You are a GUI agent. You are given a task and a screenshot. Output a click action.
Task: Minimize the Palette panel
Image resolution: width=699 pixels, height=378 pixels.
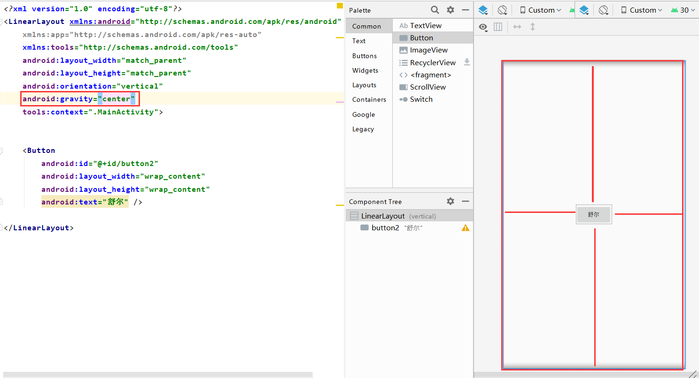point(466,10)
